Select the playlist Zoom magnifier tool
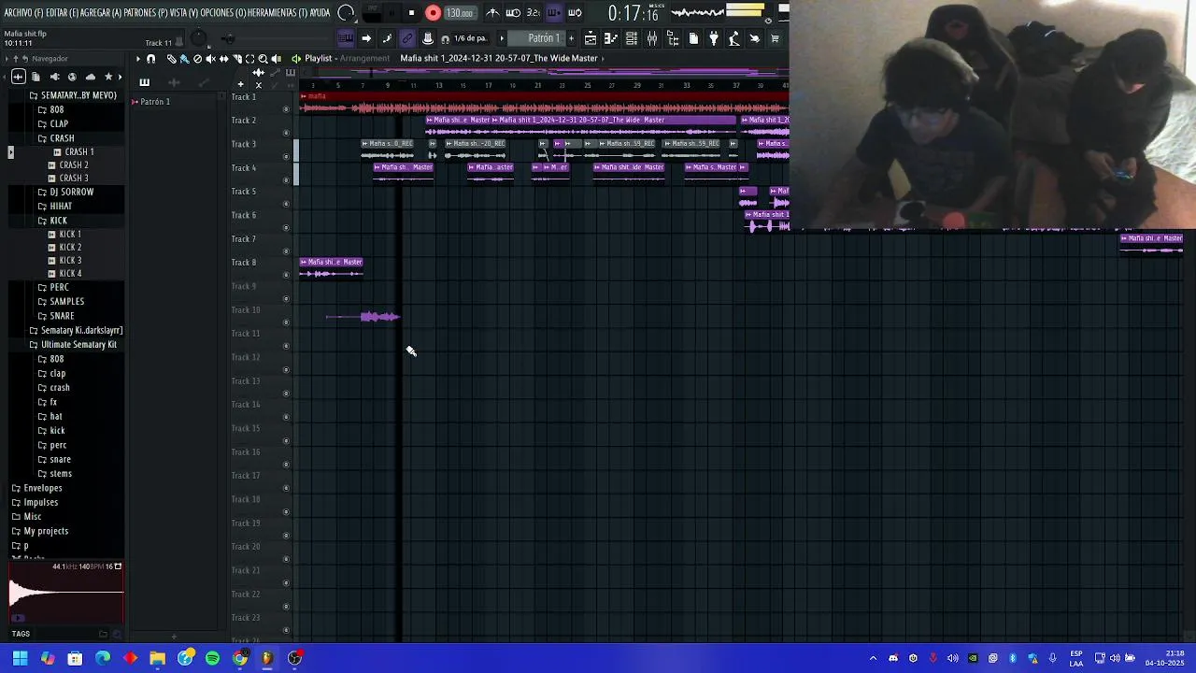Viewport: 1196px width, 673px height. tap(263, 58)
